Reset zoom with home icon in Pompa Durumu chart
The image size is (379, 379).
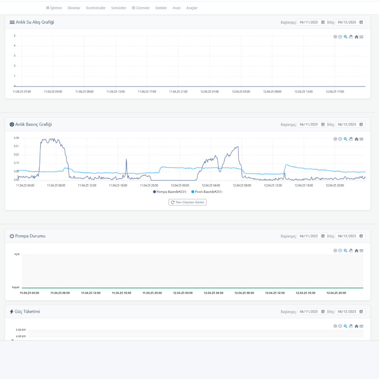(x=356, y=251)
